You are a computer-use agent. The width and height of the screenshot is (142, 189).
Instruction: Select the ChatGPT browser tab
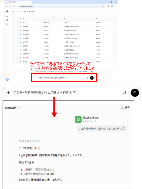click(20, 2)
